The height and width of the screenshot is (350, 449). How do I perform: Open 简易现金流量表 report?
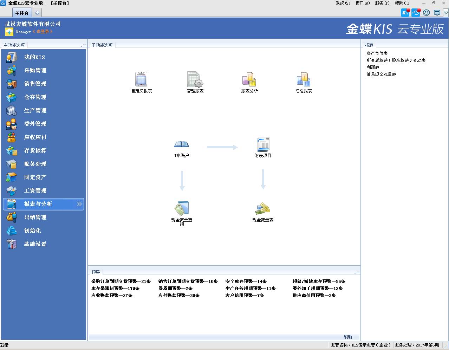click(x=381, y=74)
